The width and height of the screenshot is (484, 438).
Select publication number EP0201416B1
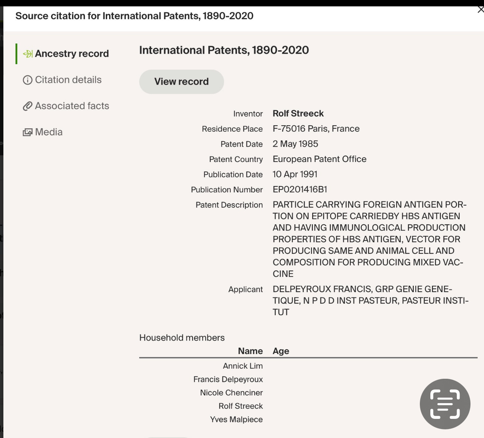[x=300, y=189]
